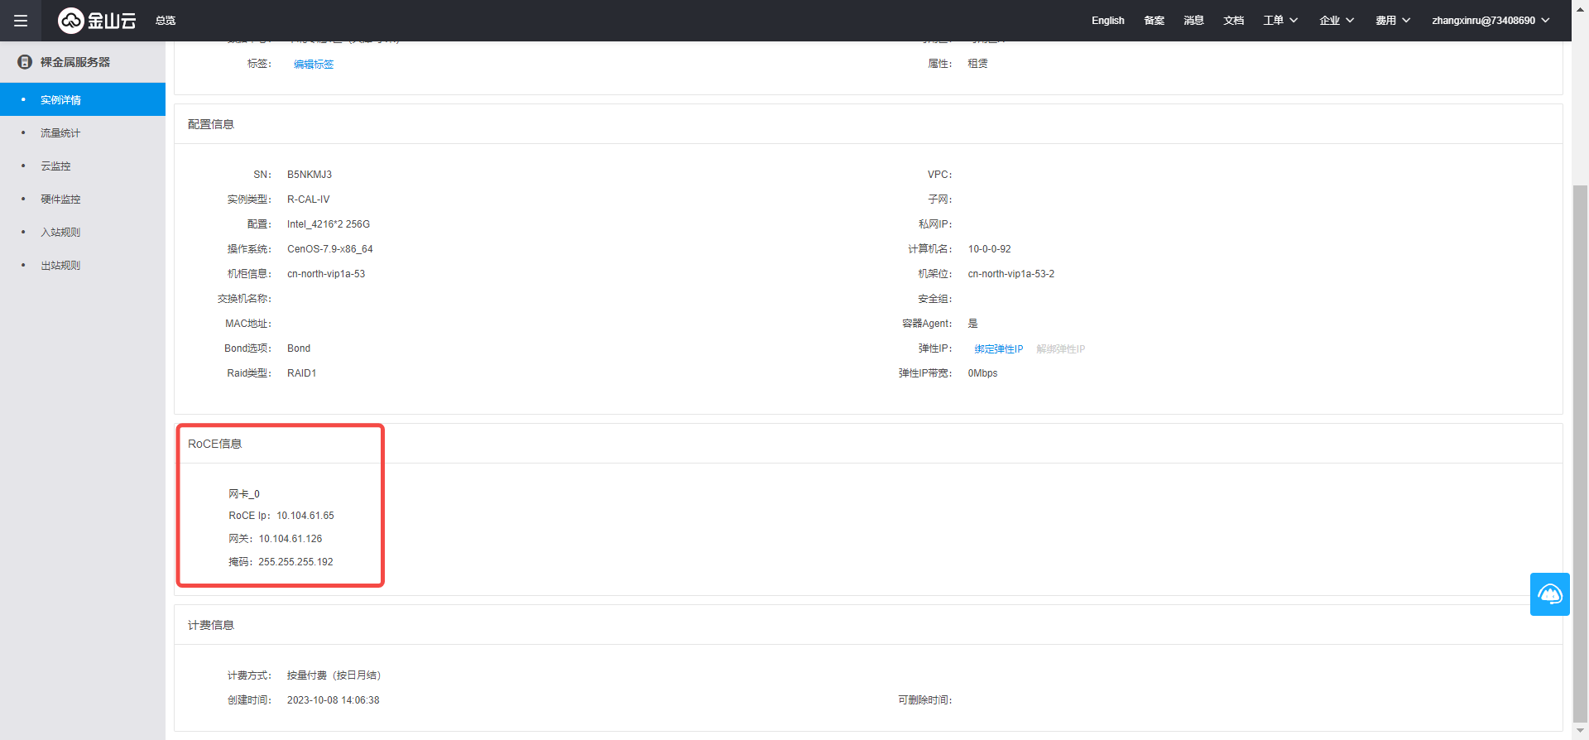Viewport: 1589px width, 740px height.
Task: Click the bare metal server sidebar icon
Action: click(x=25, y=62)
